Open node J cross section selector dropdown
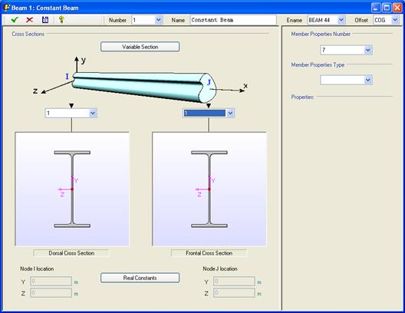The image size is (405, 313). pyautogui.click(x=230, y=113)
